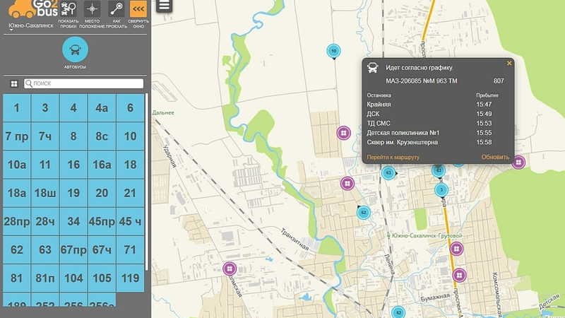Click the location (Местоположение) icon
Image resolution: width=565 pixels, height=318 pixels.
tap(92, 9)
